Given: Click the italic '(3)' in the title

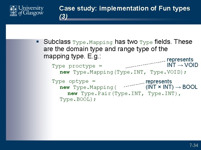Looking at the screenshot, I should [x=63, y=17].
